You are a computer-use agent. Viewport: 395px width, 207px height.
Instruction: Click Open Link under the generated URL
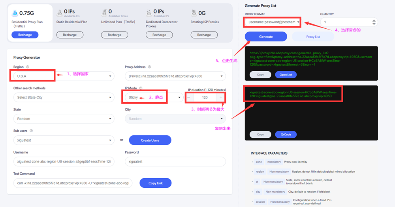pyautogui.click(x=286, y=74)
